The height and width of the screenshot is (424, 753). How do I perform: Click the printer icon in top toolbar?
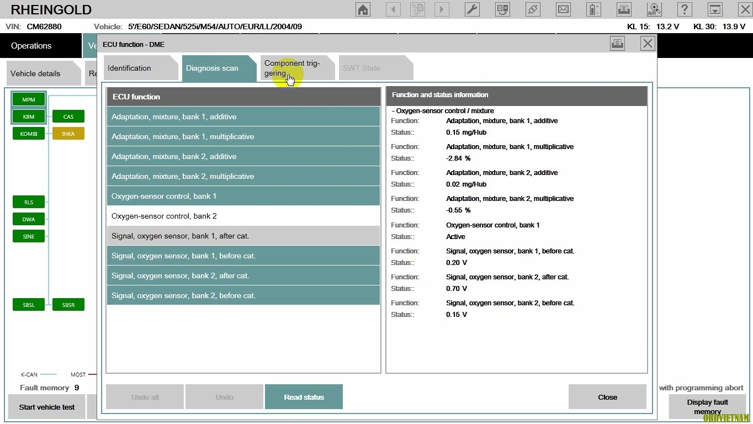point(624,9)
